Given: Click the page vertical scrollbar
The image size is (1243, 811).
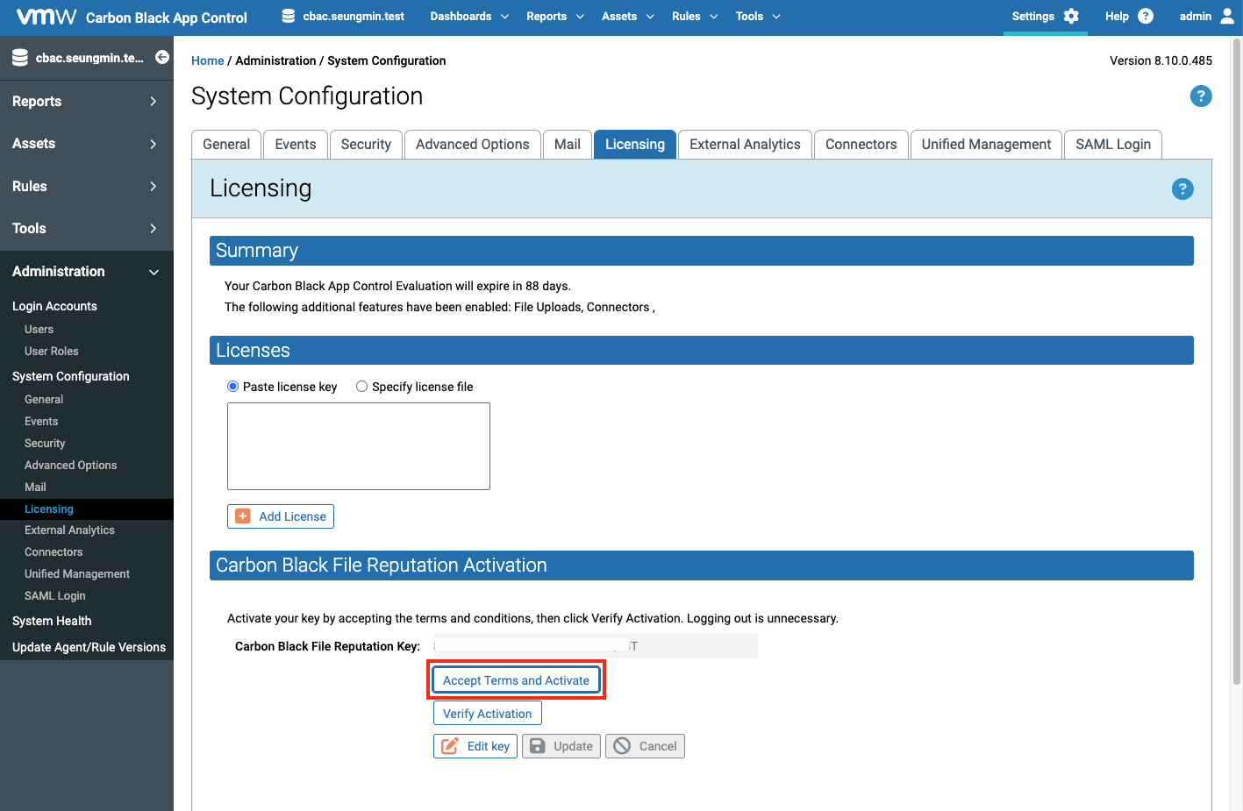Looking at the screenshot, I should coord(1237,359).
